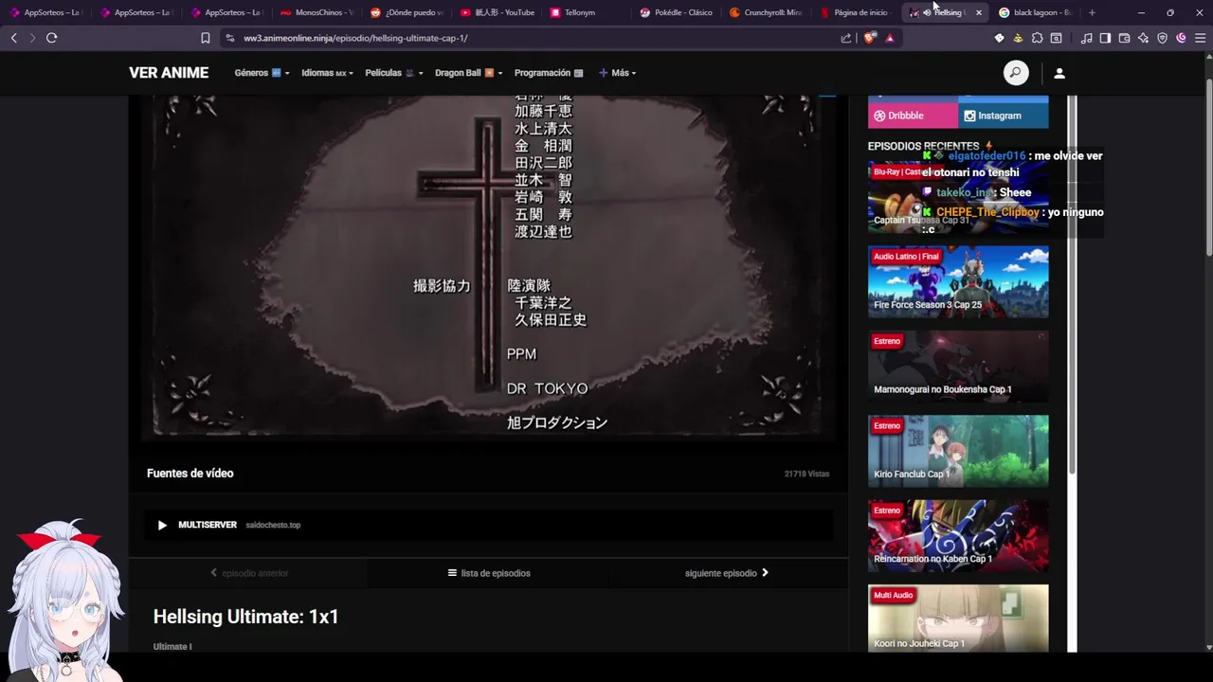
Task: Open Captain Tsubasa Cap 31 thumbnail
Action: [x=958, y=197]
